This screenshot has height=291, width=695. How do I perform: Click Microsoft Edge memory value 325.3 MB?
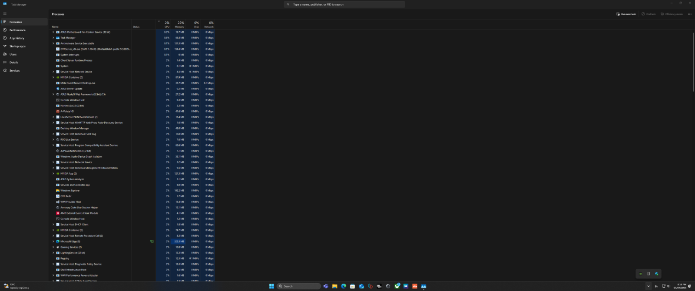click(179, 241)
